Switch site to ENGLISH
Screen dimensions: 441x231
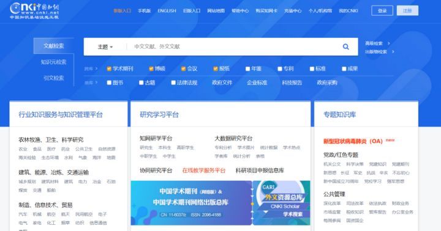click(167, 10)
